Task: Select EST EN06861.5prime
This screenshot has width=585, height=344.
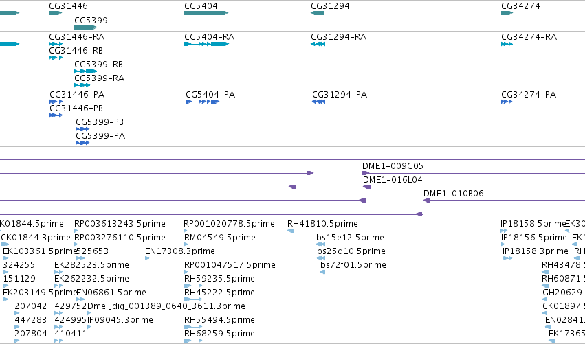Action: [x=111, y=293]
